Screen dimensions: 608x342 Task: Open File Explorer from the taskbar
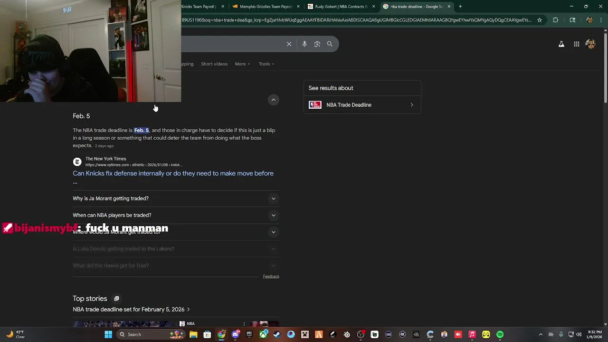pyautogui.click(x=193, y=334)
